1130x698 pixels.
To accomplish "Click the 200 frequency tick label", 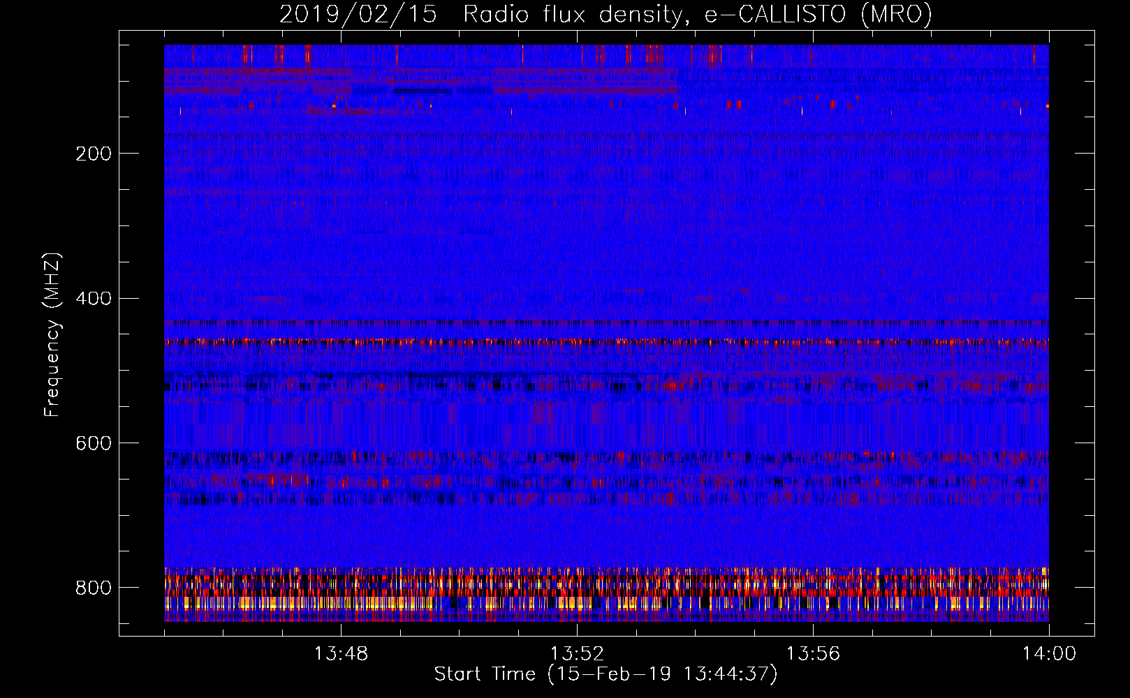I will click(94, 154).
